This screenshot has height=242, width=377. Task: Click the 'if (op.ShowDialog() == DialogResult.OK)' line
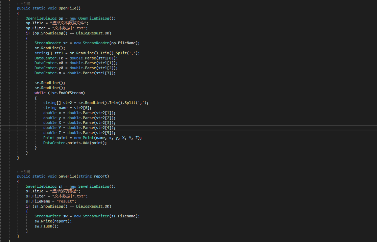click(x=69, y=33)
